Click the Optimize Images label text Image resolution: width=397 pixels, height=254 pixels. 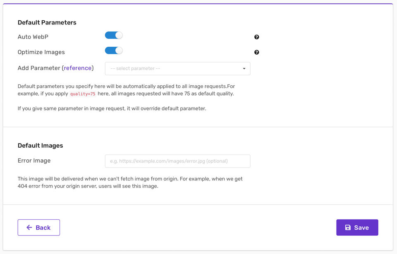click(41, 52)
